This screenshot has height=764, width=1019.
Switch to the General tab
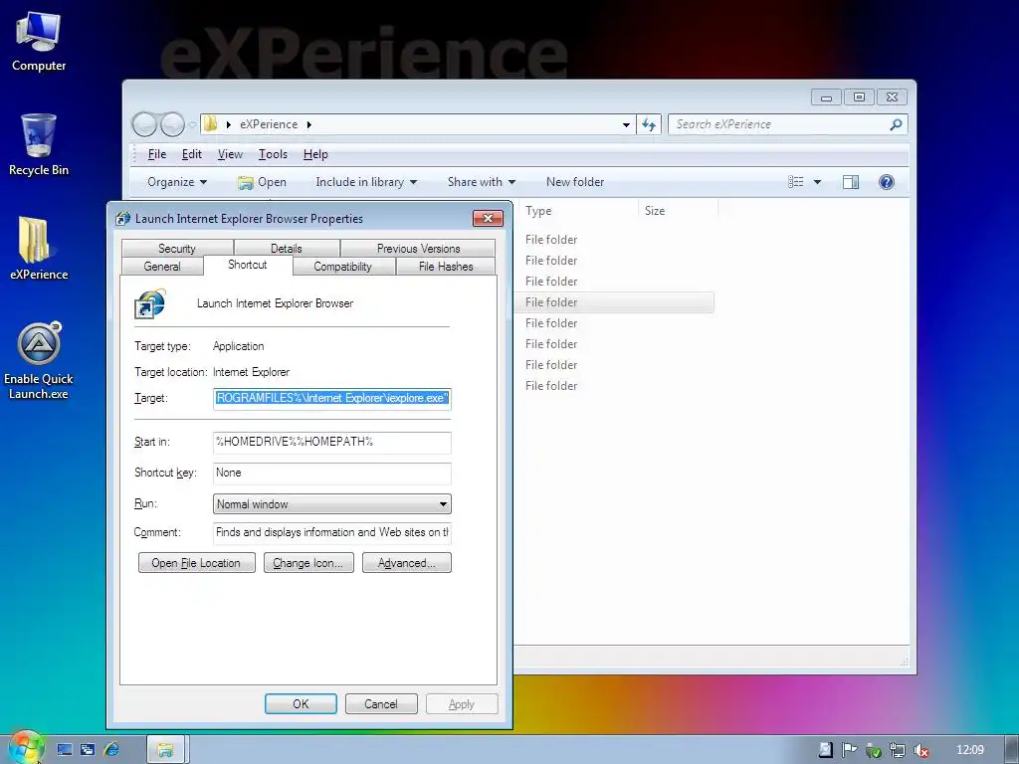162,267
